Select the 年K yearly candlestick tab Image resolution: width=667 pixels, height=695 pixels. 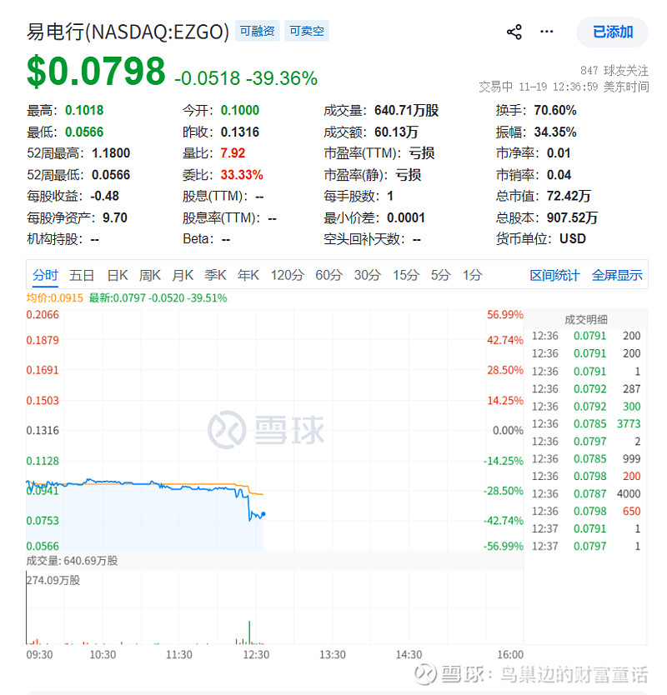coord(248,275)
